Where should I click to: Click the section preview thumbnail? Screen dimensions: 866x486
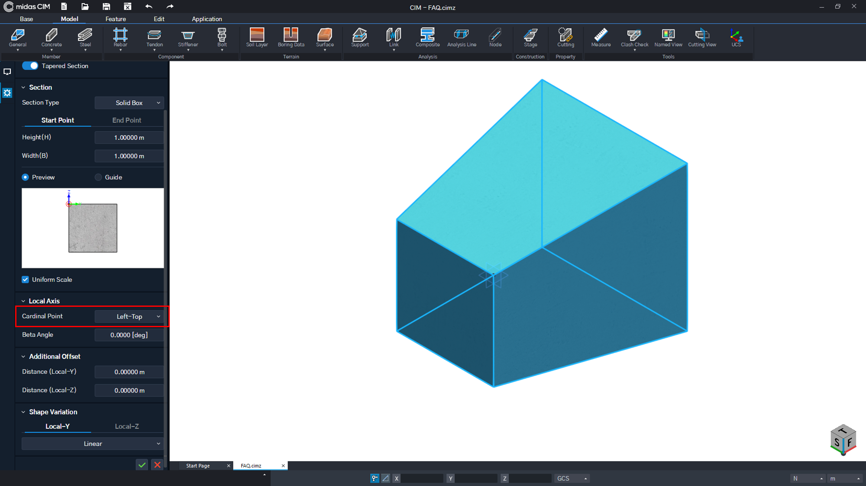click(93, 228)
